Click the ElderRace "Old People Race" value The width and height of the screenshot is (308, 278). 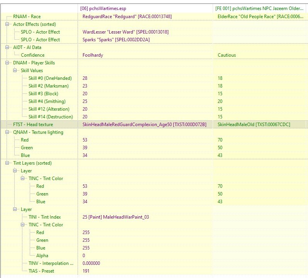tap(260, 17)
